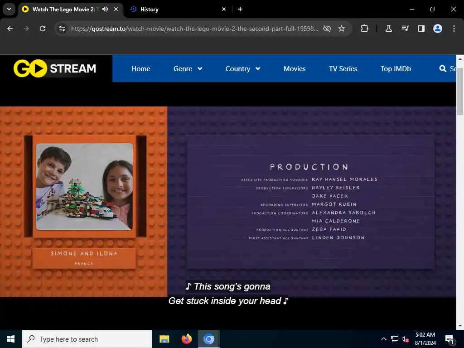Expand the Genre dropdown menu
This screenshot has height=348, width=464.
(x=188, y=69)
